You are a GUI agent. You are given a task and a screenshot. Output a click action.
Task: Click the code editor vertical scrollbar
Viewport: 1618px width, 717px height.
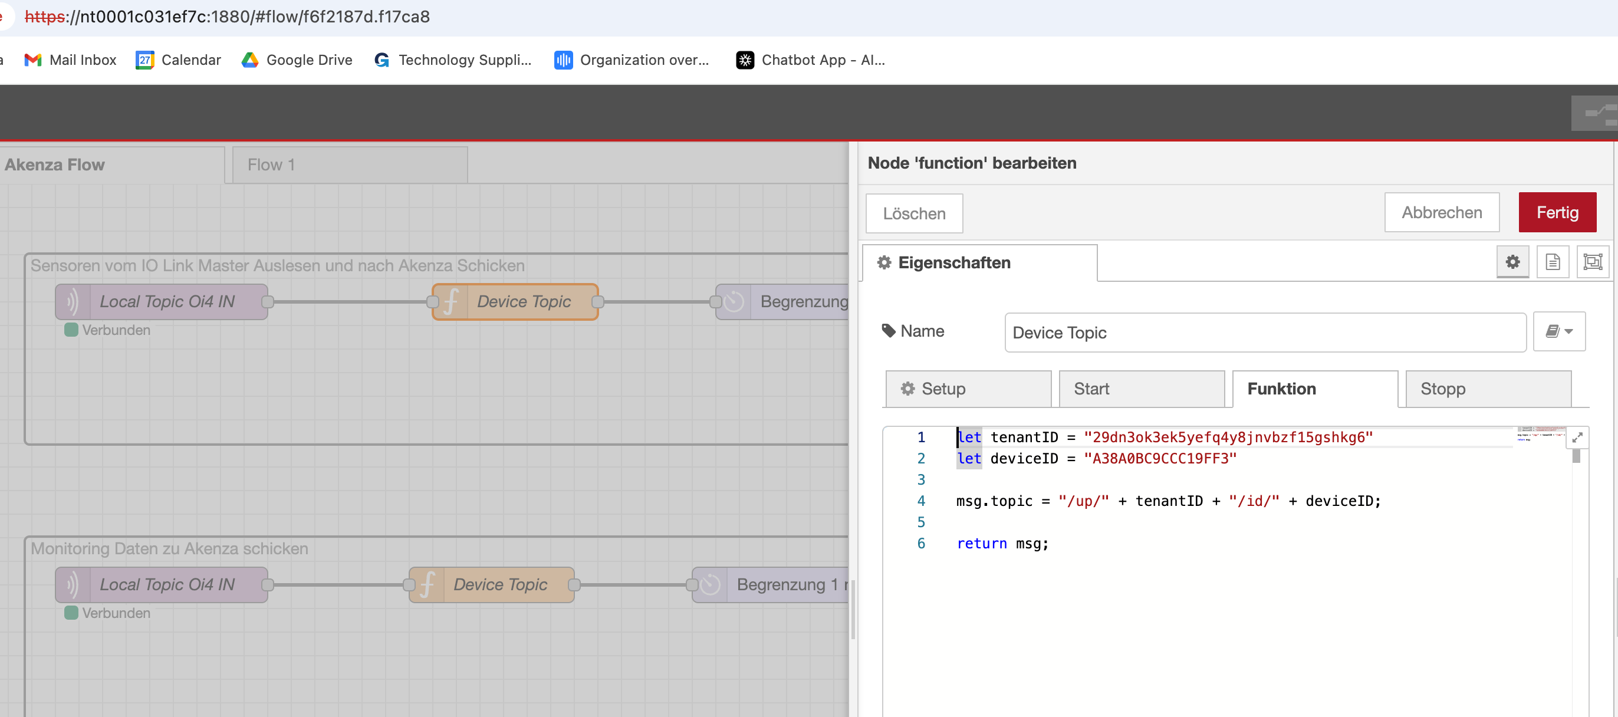coord(1576,456)
